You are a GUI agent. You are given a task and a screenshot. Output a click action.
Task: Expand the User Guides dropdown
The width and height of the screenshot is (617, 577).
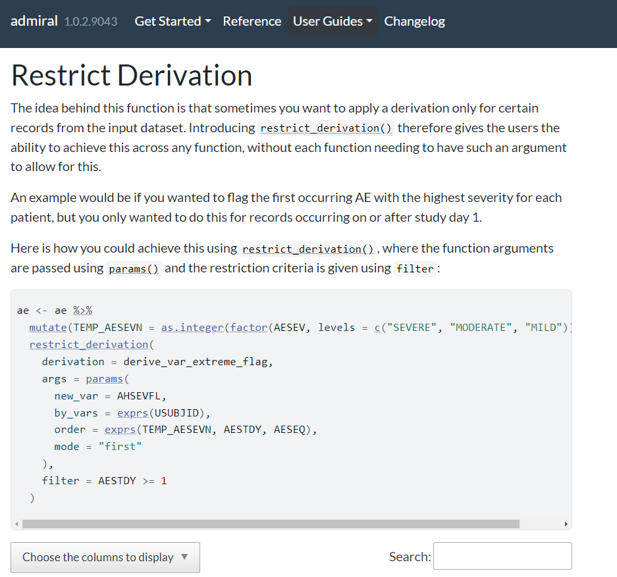click(x=333, y=21)
